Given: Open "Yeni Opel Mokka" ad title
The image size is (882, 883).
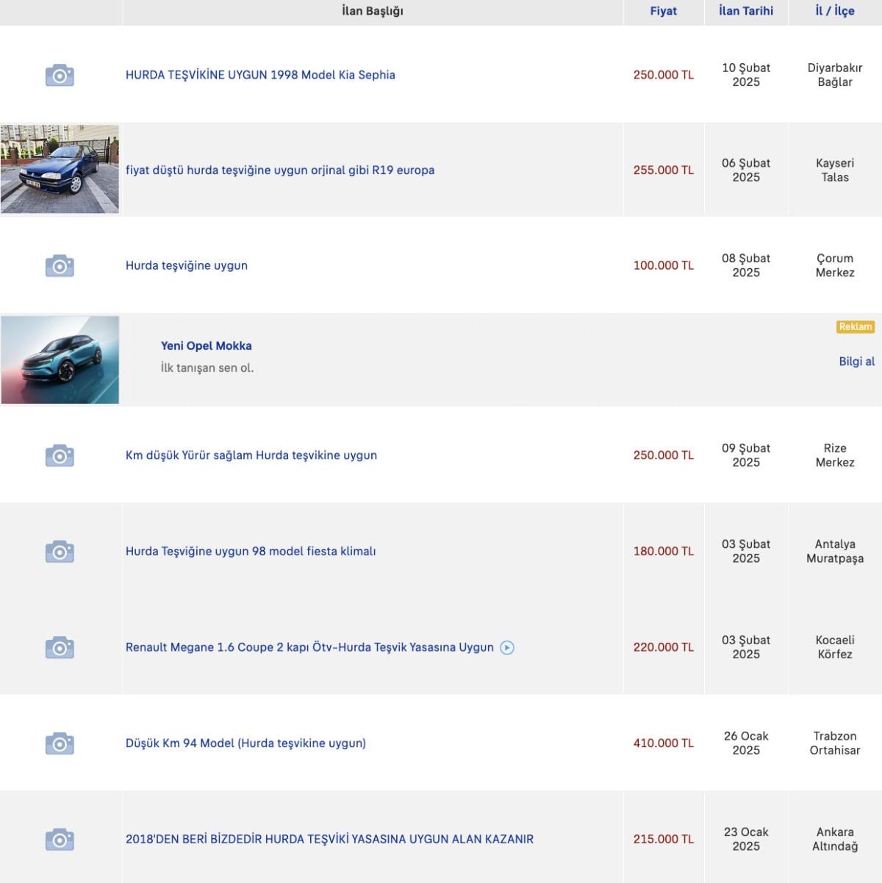Looking at the screenshot, I should click(x=207, y=346).
